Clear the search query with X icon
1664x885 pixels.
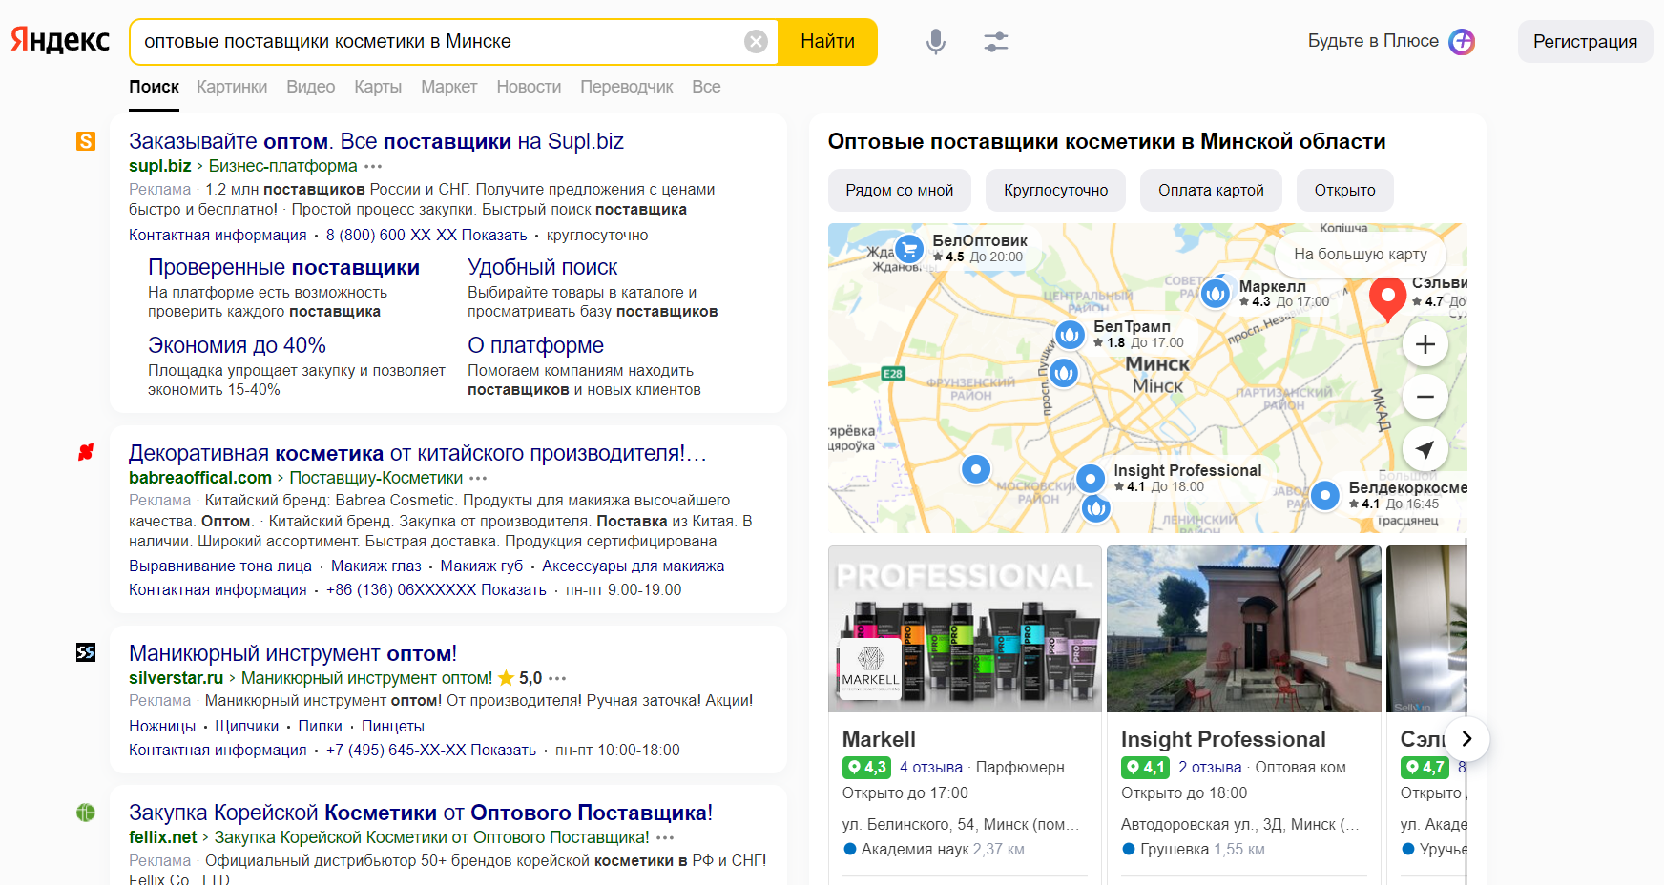(756, 42)
